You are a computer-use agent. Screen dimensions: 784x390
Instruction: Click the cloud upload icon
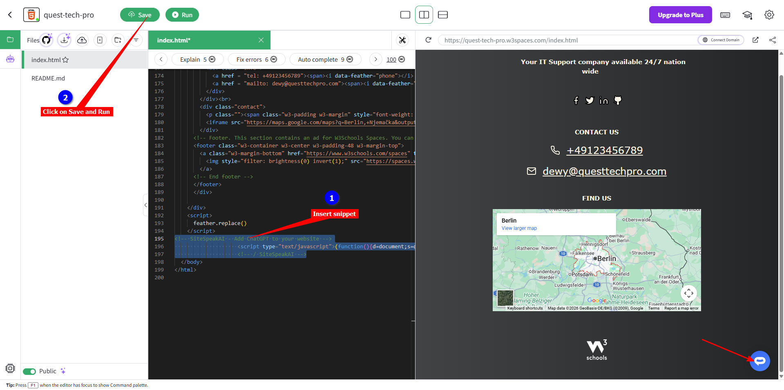(x=82, y=40)
